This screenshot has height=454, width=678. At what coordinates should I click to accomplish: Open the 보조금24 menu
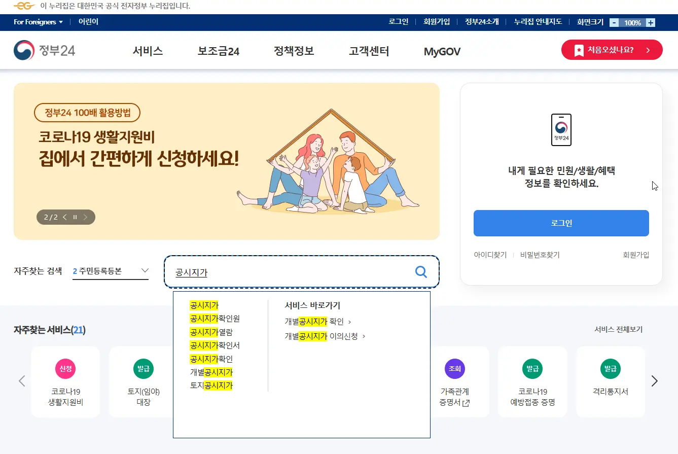pyautogui.click(x=219, y=51)
